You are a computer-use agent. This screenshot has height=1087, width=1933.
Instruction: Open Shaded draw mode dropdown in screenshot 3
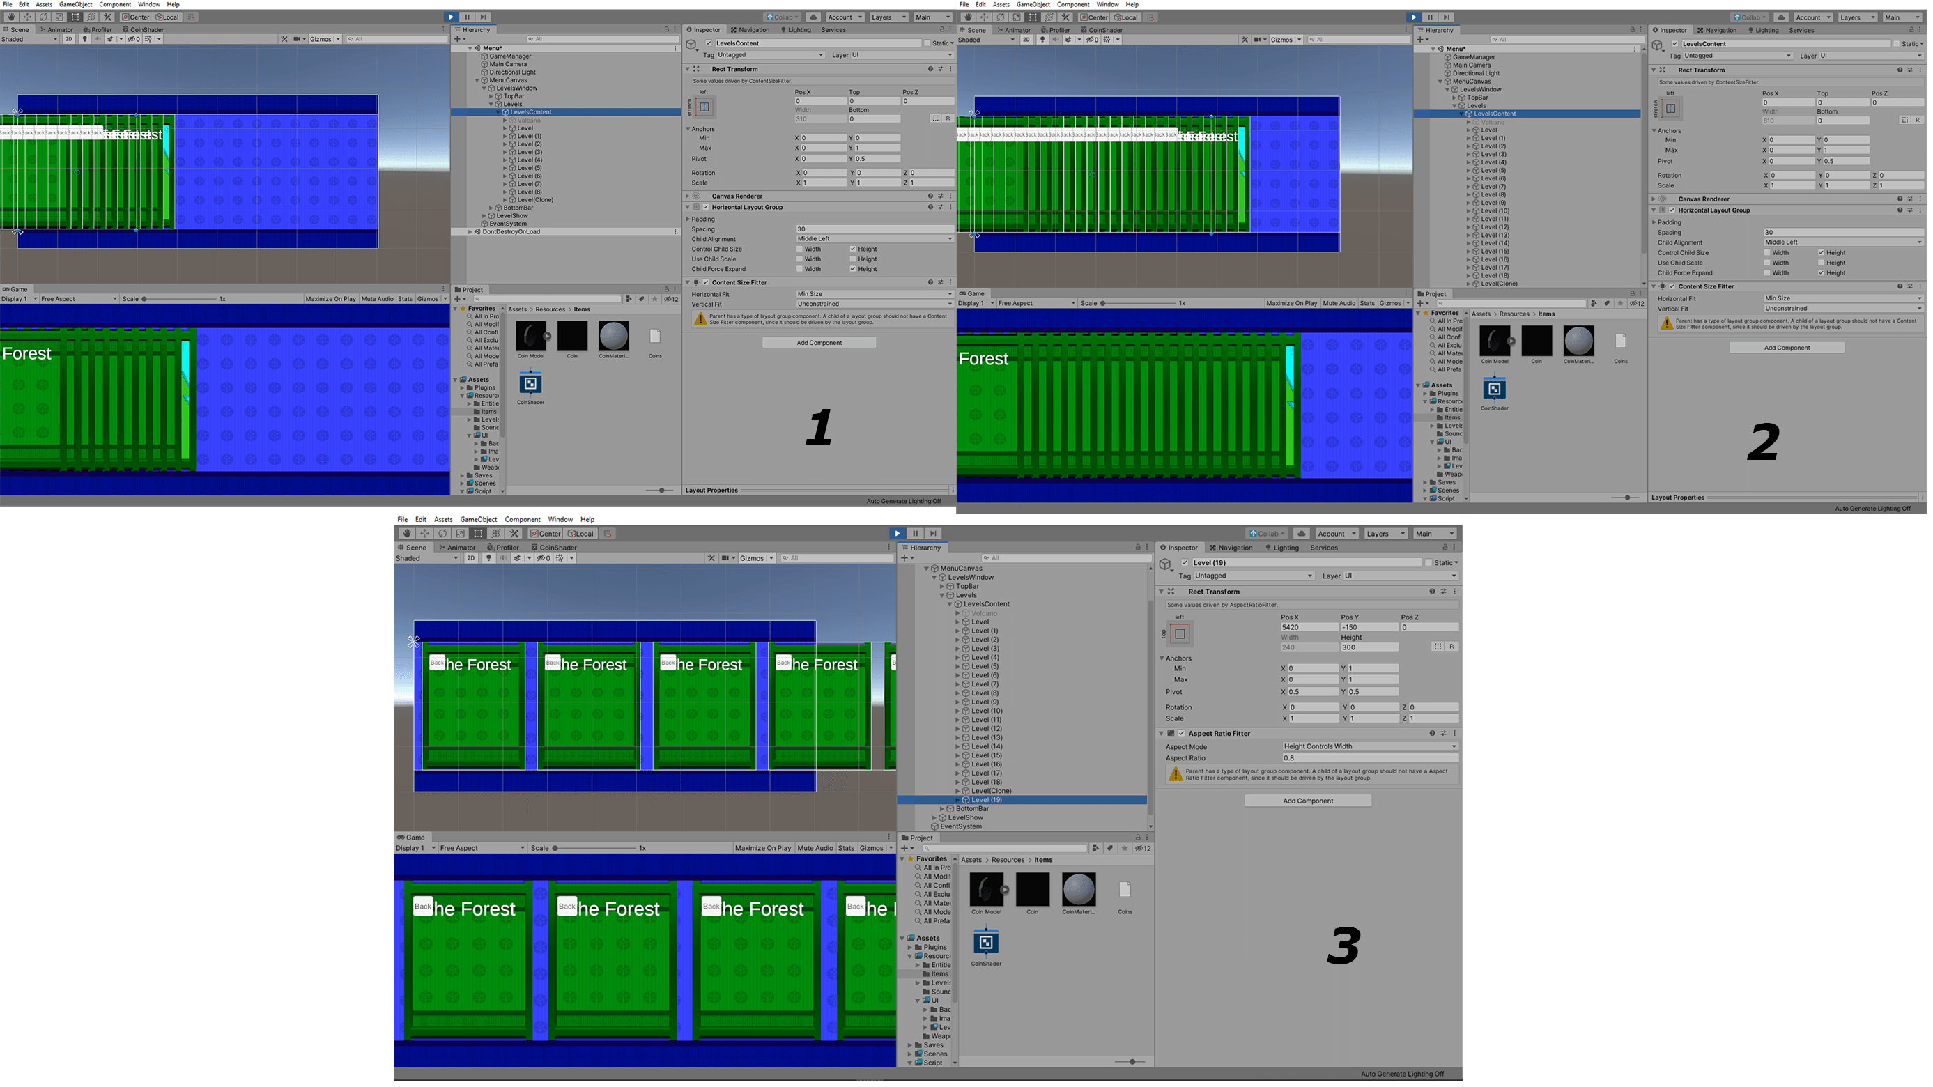(x=426, y=558)
